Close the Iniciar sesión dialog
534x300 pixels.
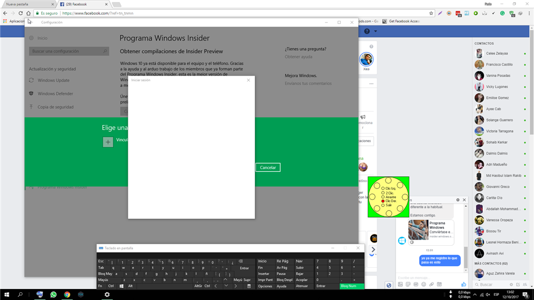[x=248, y=80]
